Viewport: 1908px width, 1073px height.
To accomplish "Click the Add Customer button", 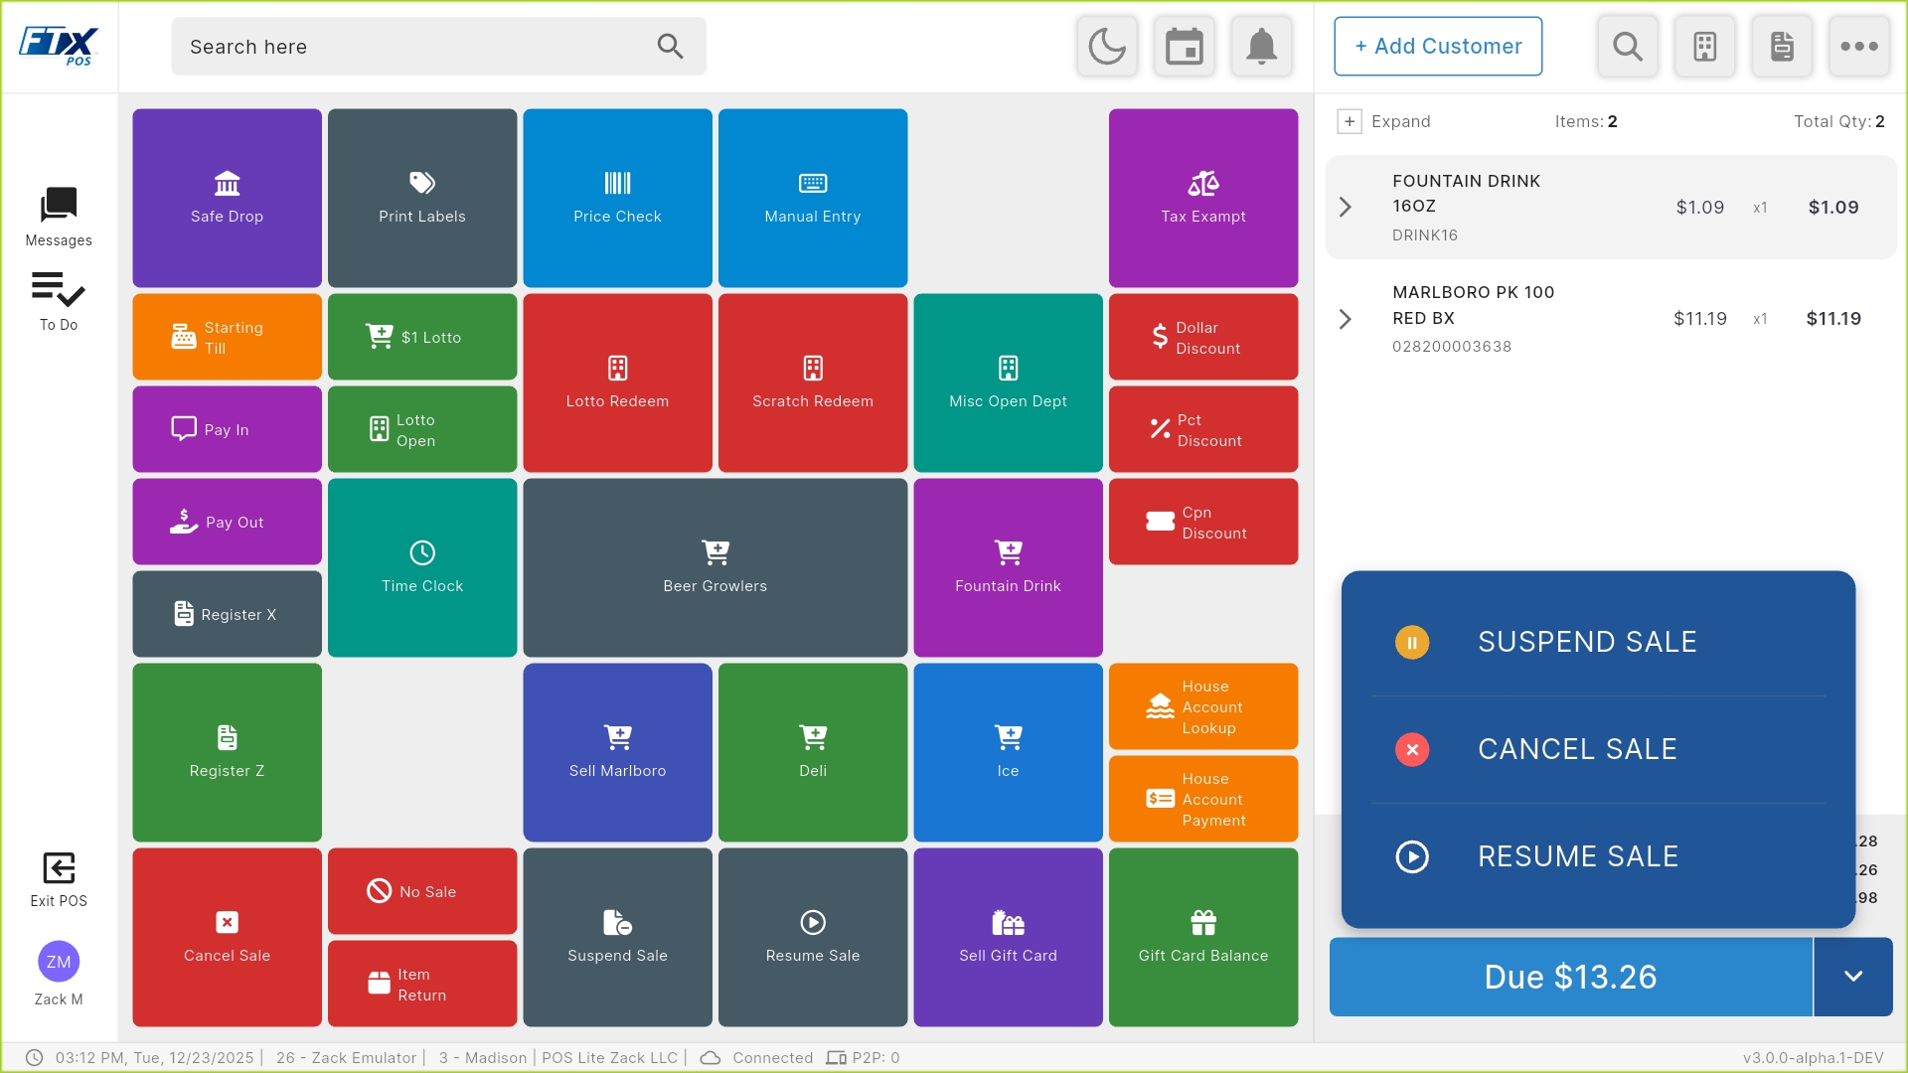I will click(x=1438, y=47).
